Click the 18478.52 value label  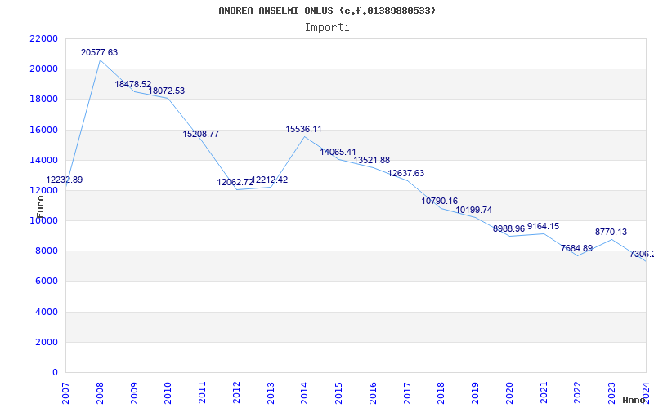pyautogui.click(x=133, y=85)
